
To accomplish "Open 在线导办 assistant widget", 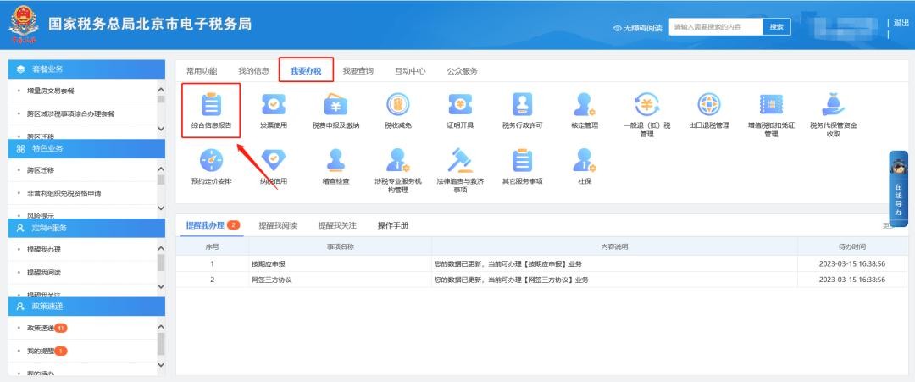I will point(897,191).
